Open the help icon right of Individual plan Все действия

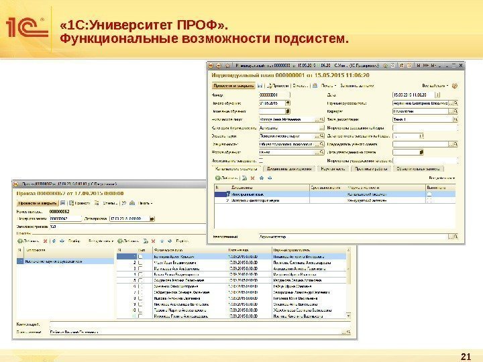click(454, 86)
